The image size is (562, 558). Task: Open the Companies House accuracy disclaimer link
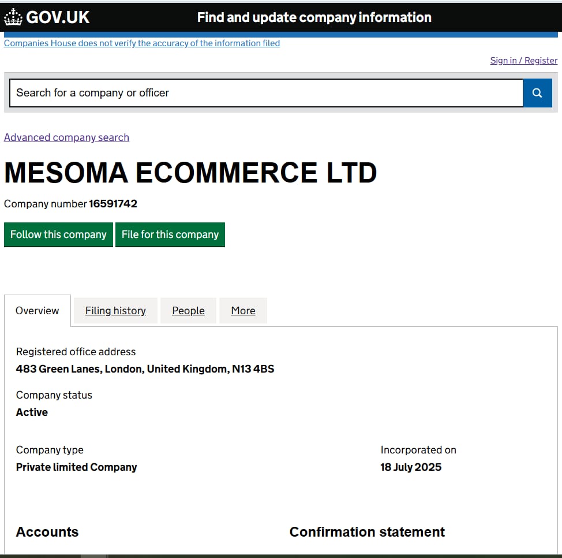click(x=142, y=43)
